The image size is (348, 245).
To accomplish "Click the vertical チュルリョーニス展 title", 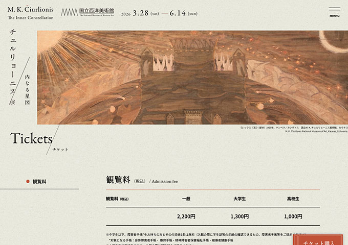I will [x=13, y=67].
